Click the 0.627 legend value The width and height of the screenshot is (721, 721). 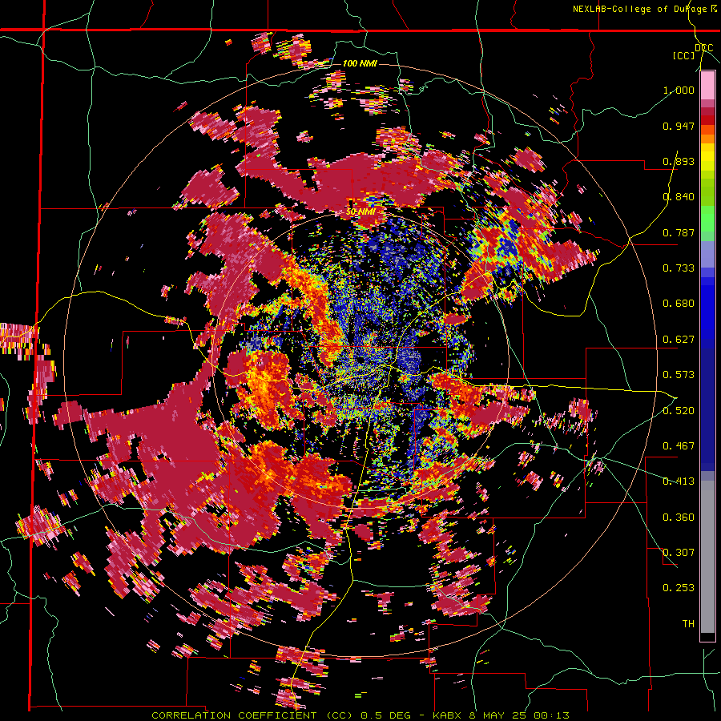point(679,340)
